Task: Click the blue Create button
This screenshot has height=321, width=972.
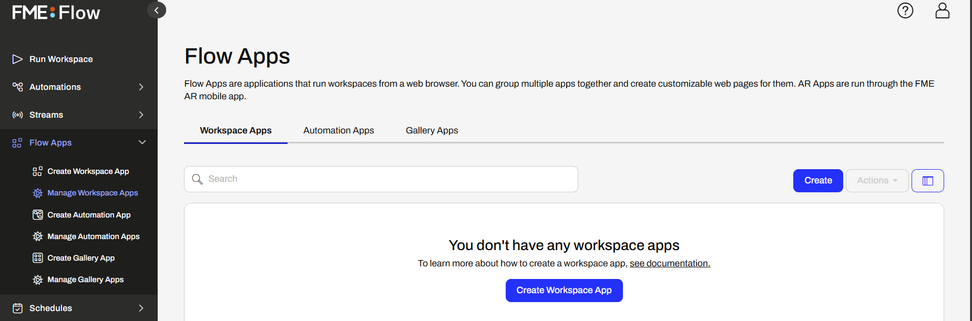Action: tap(818, 181)
